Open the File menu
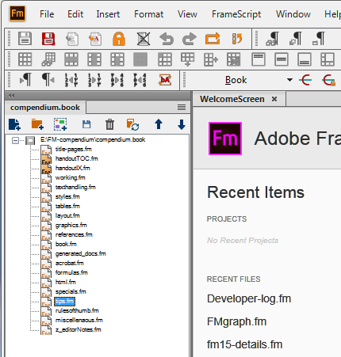This screenshot has width=341, height=357. 47,14
